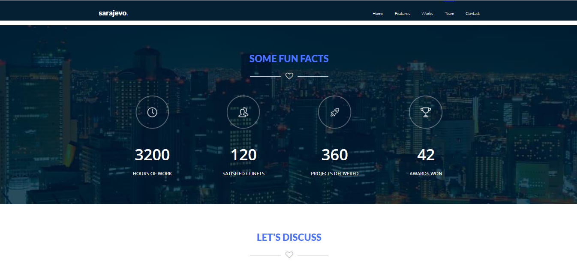
Task: Click the 360 counter value
Action: (x=335, y=155)
